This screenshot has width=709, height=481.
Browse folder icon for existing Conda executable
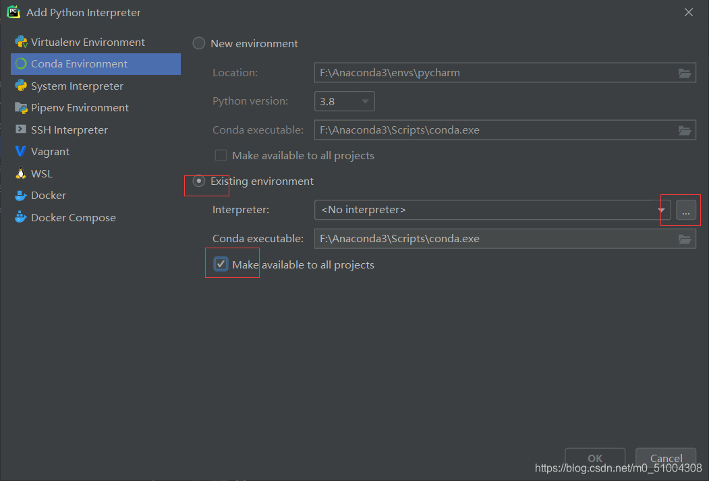[x=685, y=239]
